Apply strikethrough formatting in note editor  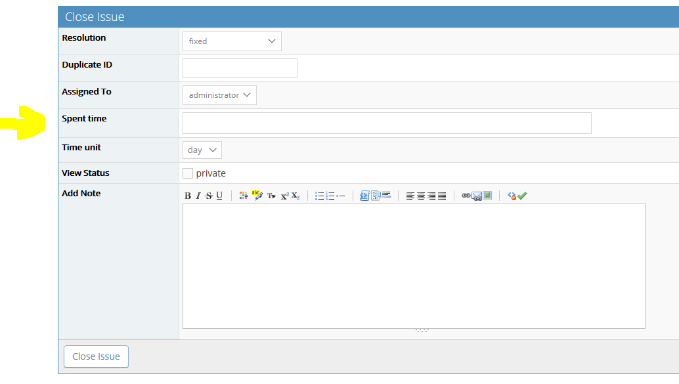(x=209, y=196)
